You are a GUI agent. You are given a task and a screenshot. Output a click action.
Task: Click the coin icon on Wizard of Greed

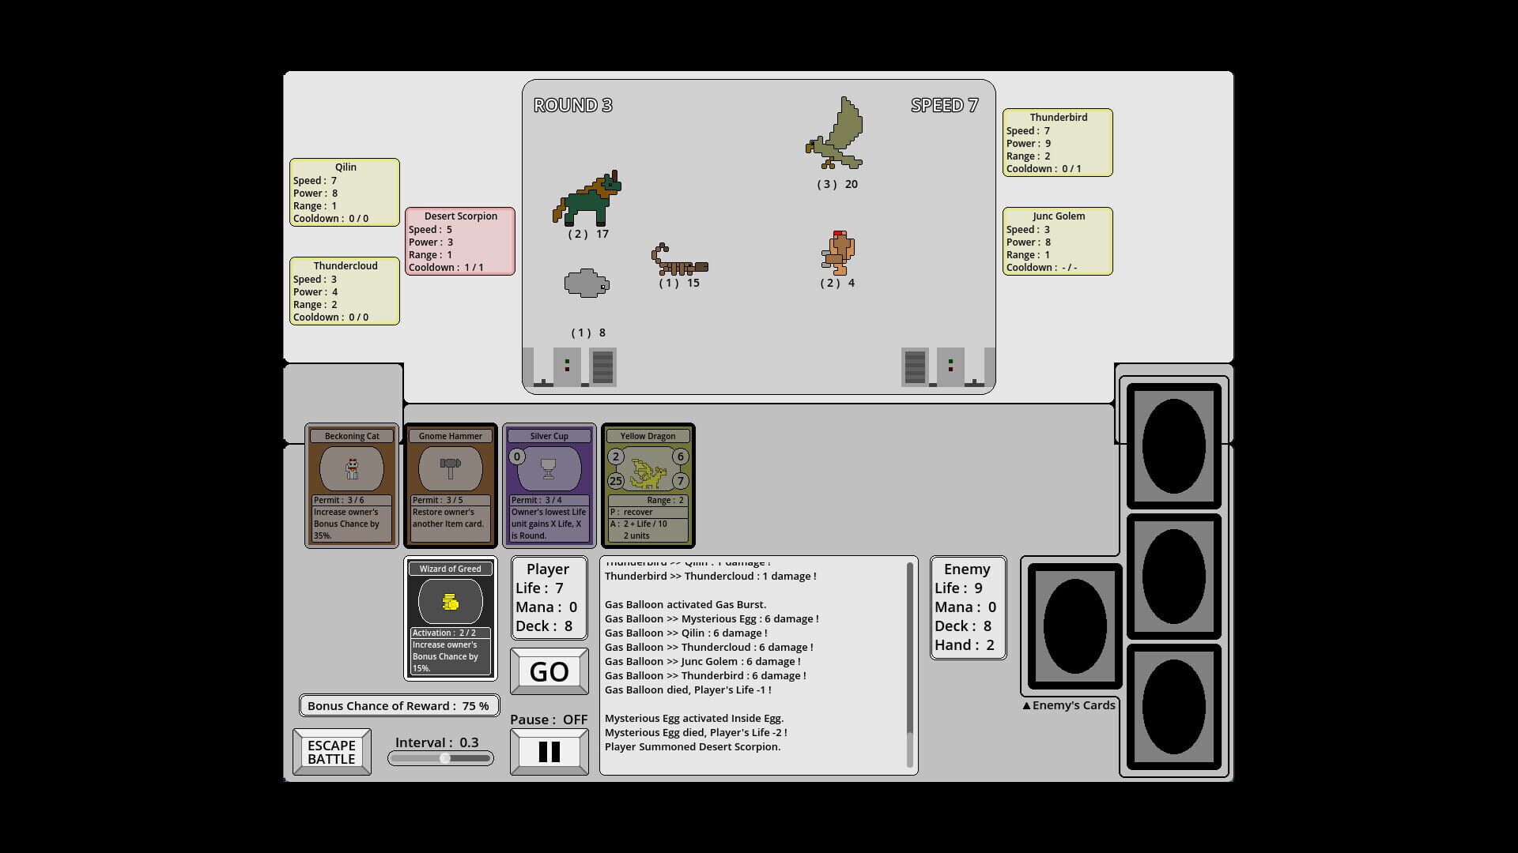[451, 601]
